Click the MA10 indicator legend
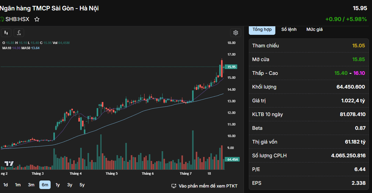 tap(11, 48)
